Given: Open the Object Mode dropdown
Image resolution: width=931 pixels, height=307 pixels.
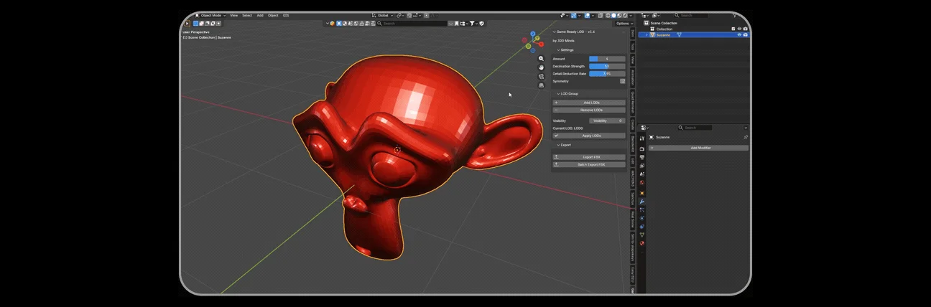Looking at the screenshot, I should pos(210,15).
